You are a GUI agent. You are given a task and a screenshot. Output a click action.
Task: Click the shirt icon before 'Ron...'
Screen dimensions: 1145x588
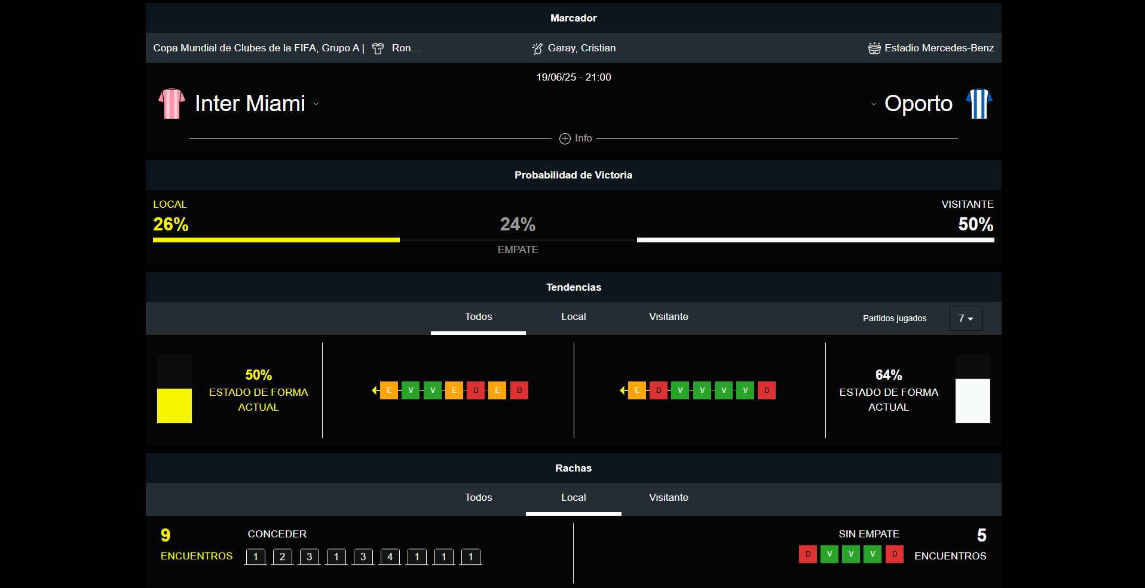coord(378,48)
